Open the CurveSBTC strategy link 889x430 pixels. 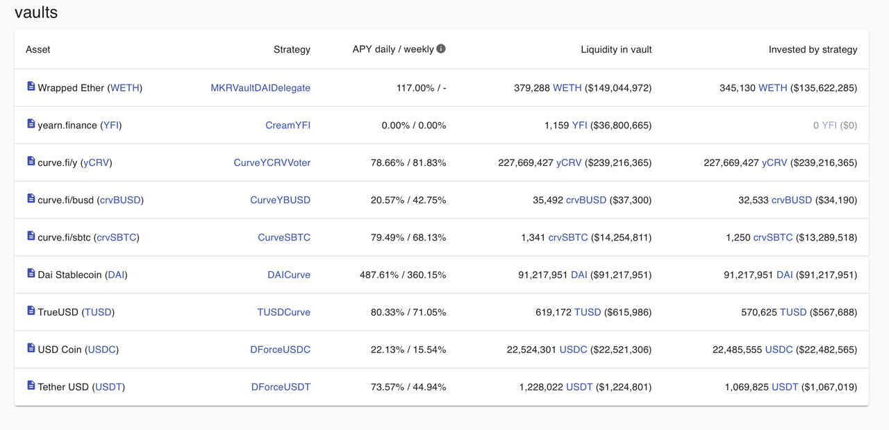[x=284, y=238]
